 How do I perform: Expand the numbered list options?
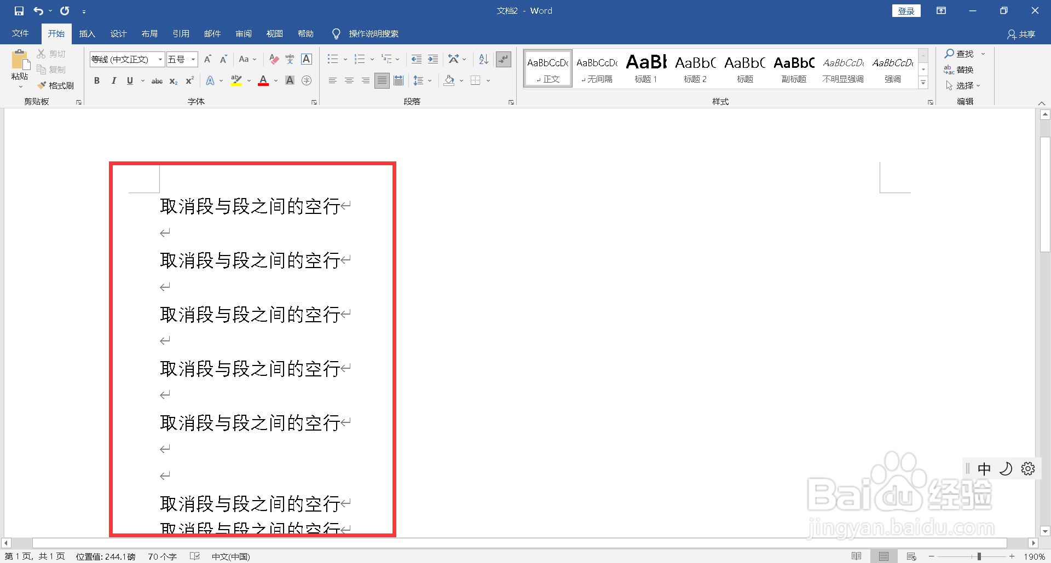pos(372,59)
